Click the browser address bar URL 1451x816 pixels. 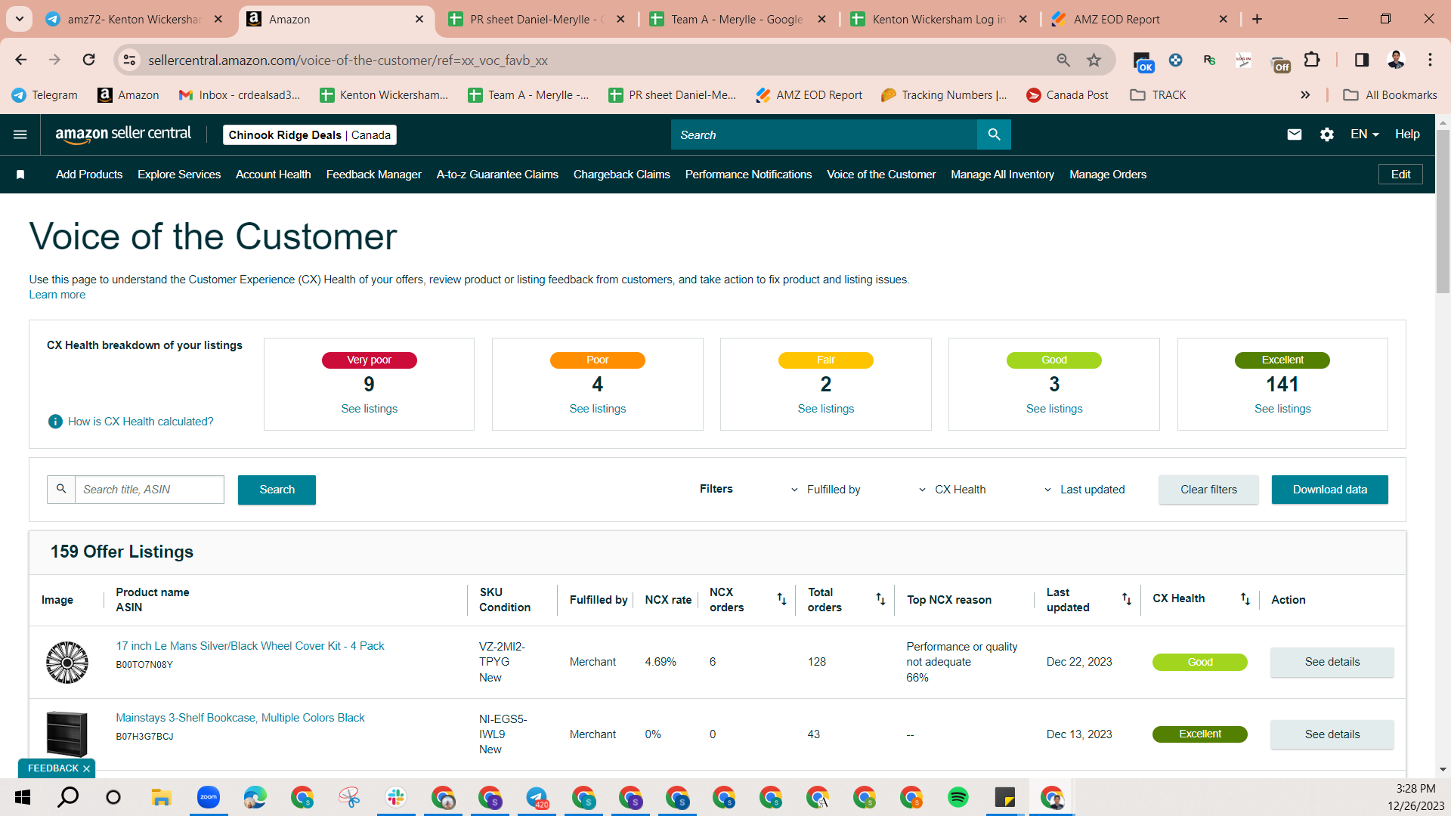(x=348, y=60)
